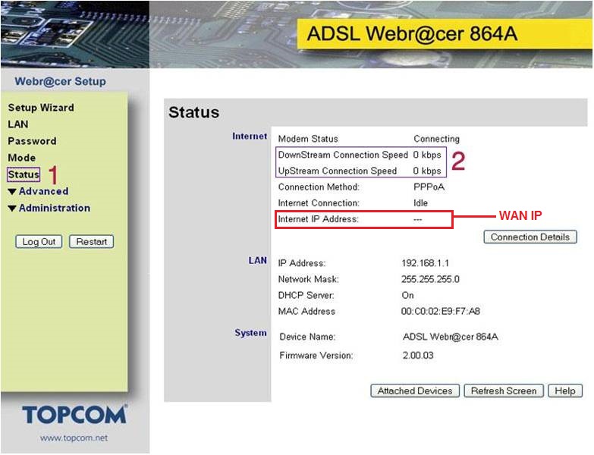Click the ADSL Webr@cer 864A banner title
Screen dimensions: 594x455
coord(412,33)
